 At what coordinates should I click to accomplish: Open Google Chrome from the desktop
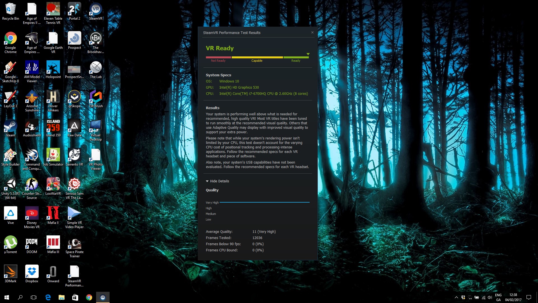coord(11,43)
